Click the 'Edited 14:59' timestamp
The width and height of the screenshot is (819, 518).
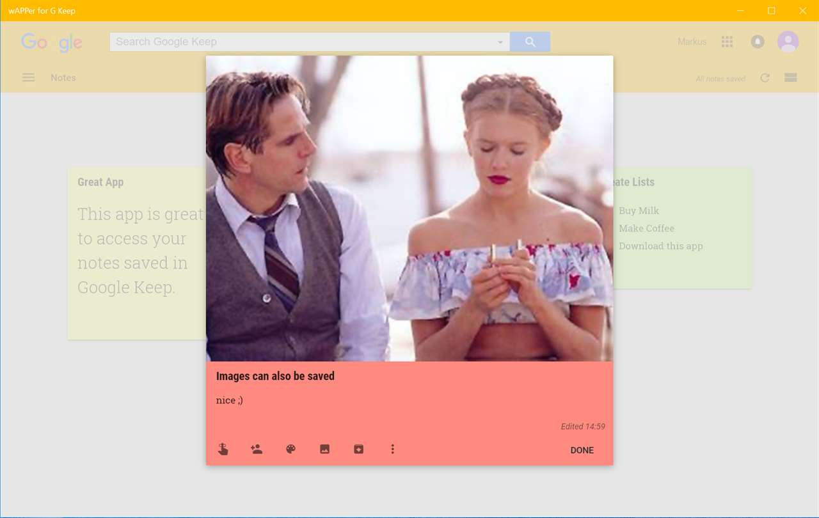[x=583, y=427]
